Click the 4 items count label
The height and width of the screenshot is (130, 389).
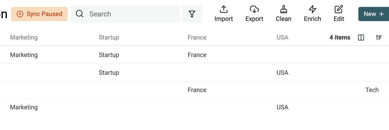pyautogui.click(x=340, y=38)
